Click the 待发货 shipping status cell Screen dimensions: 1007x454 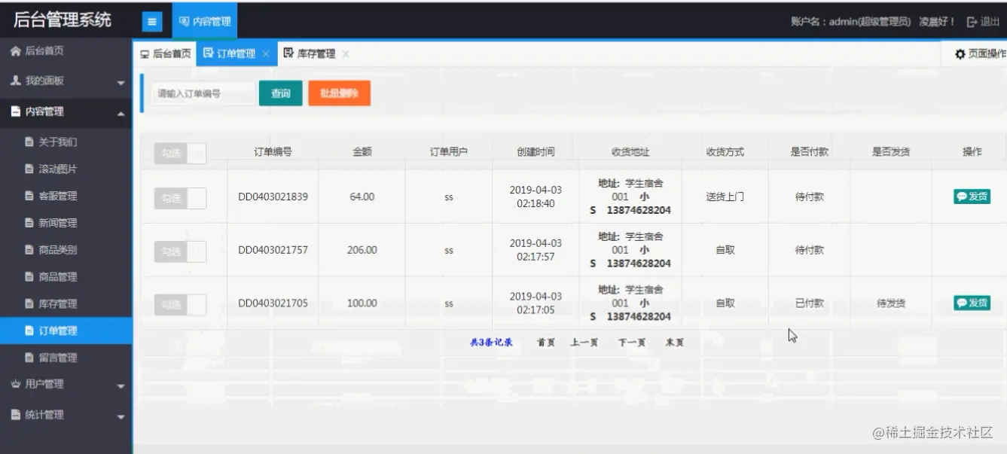tap(891, 303)
